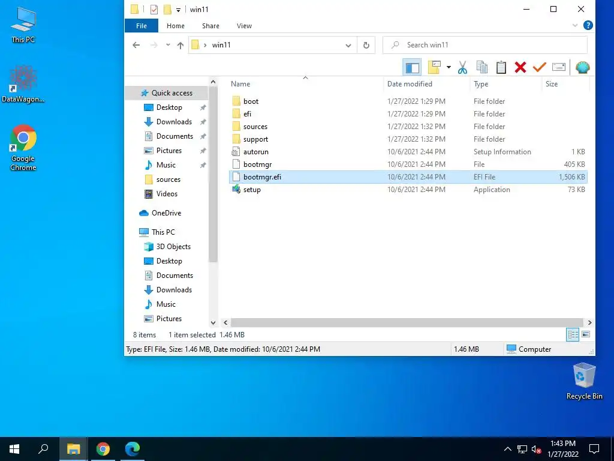Open the Share ribbon tab
Image resolution: width=614 pixels, height=461 pixels.
210,26
